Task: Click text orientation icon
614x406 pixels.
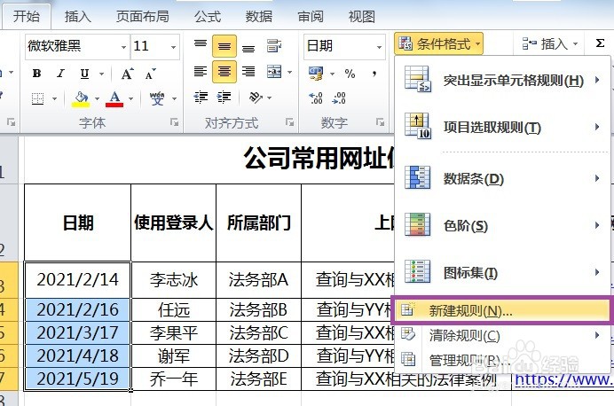Action: point(256,97)
